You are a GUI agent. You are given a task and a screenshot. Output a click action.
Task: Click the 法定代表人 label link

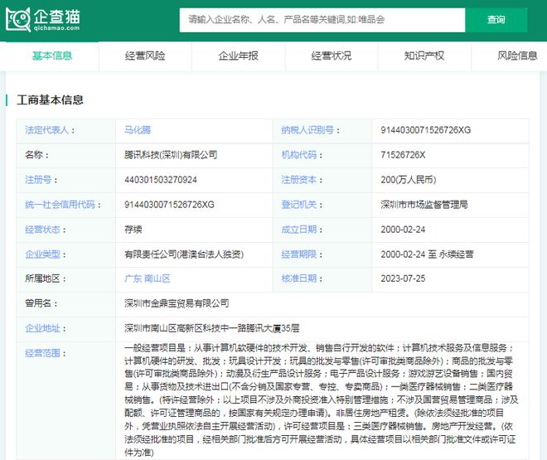46,130
